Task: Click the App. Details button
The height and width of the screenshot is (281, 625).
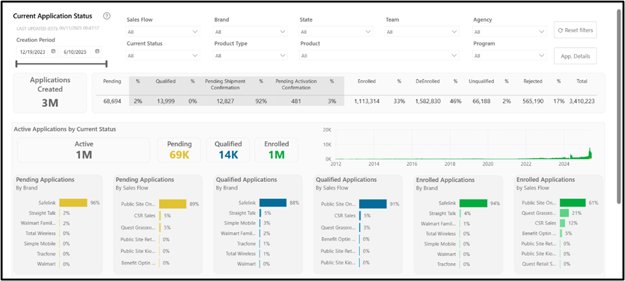Action: point(575,56)
